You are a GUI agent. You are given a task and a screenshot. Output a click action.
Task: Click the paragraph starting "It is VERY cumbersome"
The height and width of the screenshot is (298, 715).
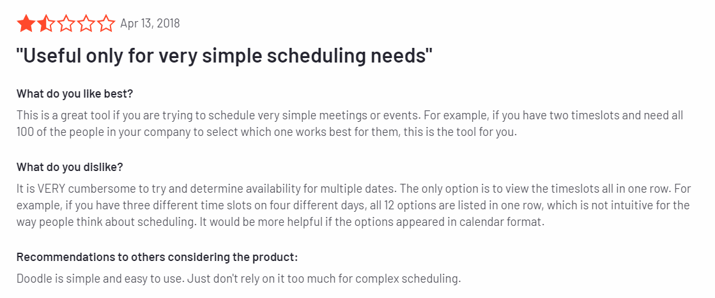coord(353,205)
